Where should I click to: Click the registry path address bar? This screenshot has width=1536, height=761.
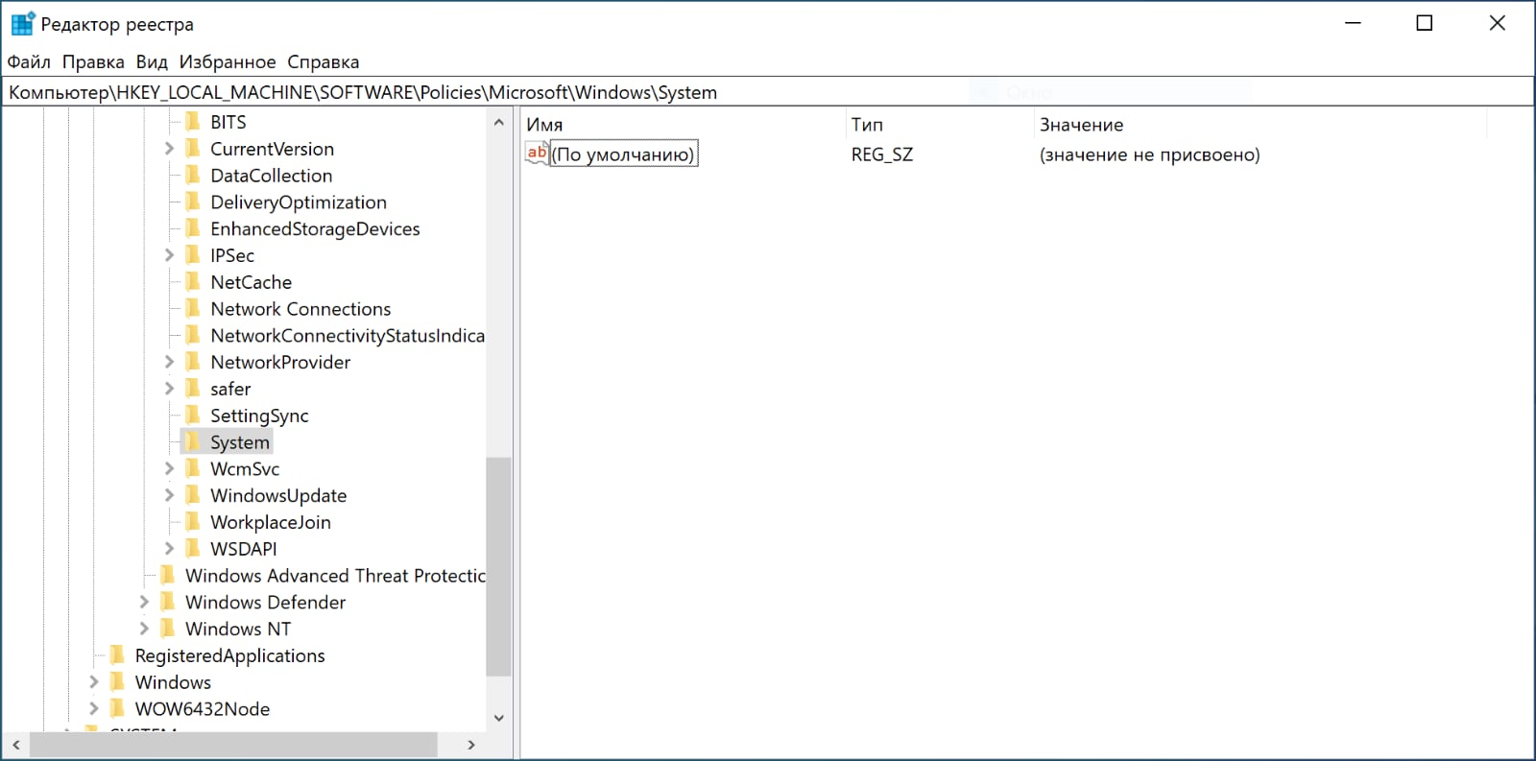768,92
